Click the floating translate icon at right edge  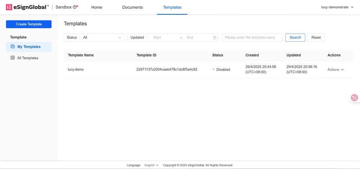(355, 98)
